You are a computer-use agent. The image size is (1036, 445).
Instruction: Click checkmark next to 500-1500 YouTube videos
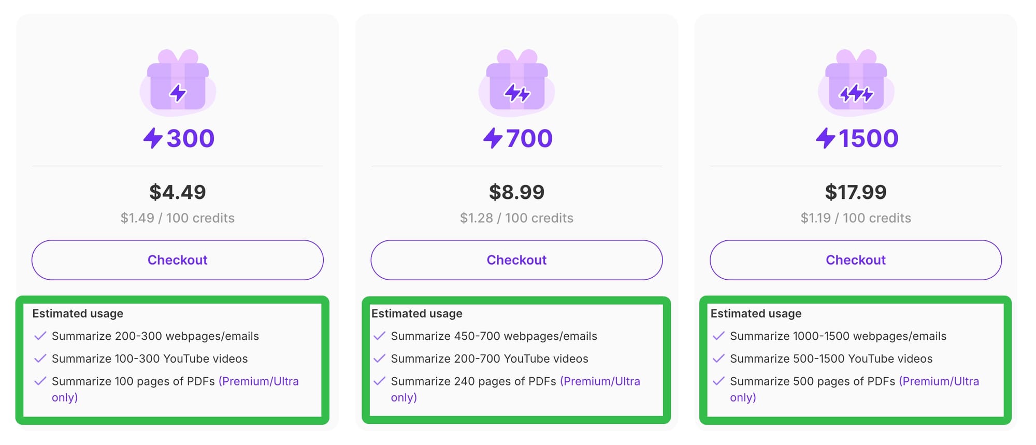[718, 358]
